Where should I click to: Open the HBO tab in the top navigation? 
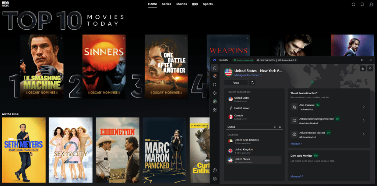(195, 4)
